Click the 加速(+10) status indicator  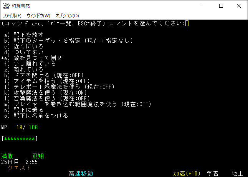click(186, 174)
